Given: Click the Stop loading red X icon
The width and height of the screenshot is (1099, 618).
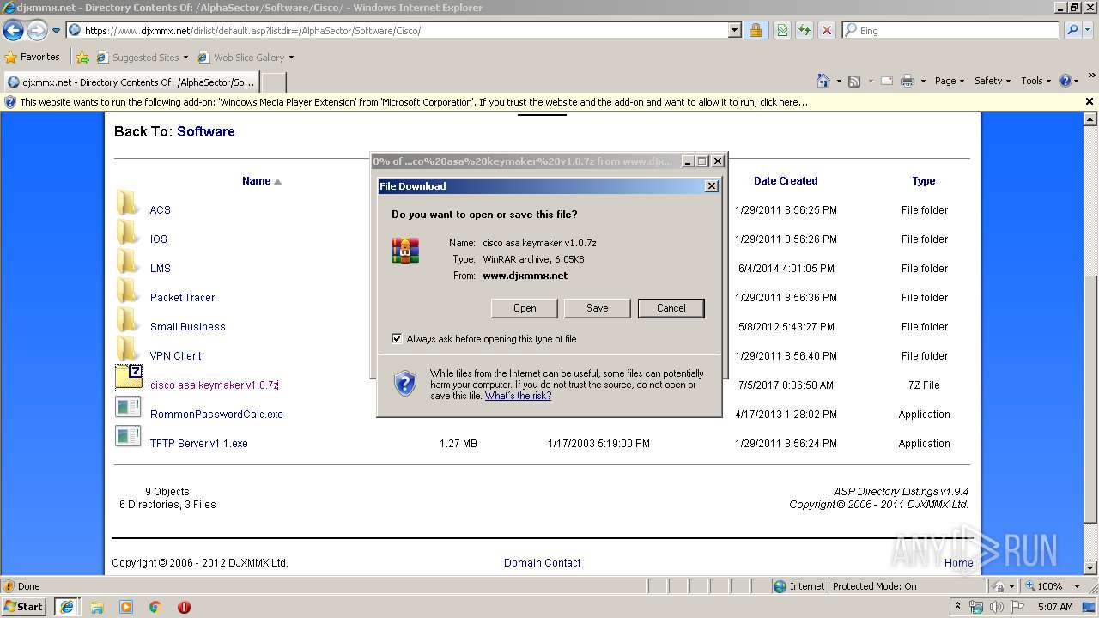Looking at the screenshot, I should point(827,31).
